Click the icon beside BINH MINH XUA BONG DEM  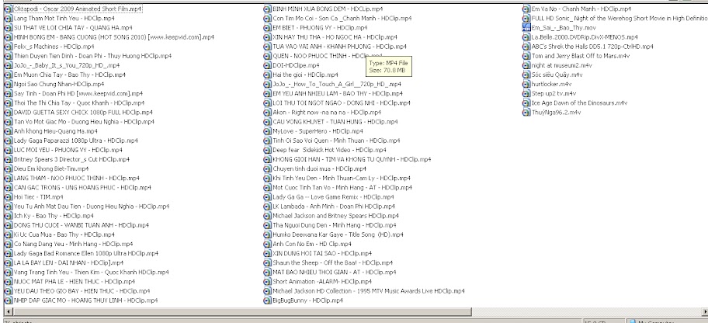tap(267, 9)
